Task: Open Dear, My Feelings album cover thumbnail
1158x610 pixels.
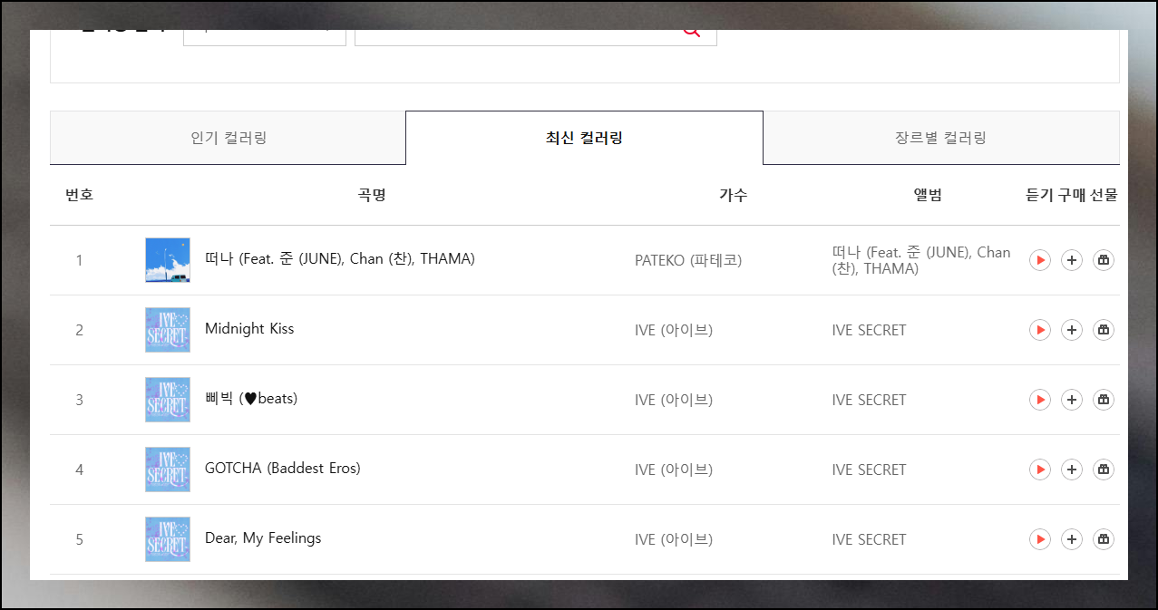Action: [168, 539]
